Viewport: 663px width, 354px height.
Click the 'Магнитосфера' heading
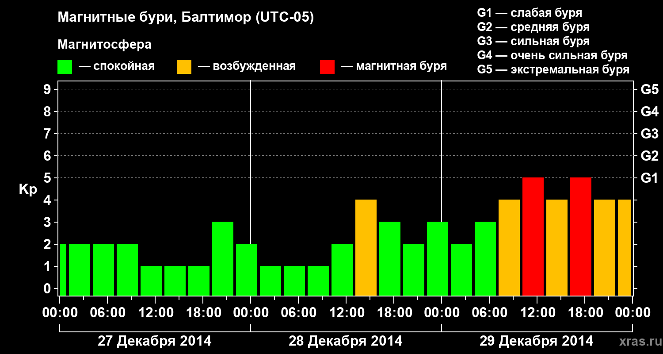pos(104,45)
